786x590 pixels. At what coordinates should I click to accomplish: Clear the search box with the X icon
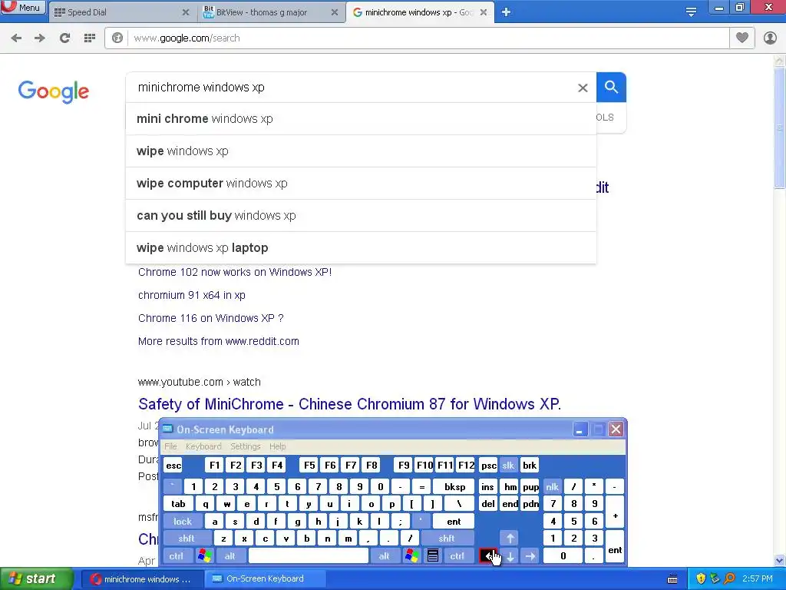(x=583, y=88)
